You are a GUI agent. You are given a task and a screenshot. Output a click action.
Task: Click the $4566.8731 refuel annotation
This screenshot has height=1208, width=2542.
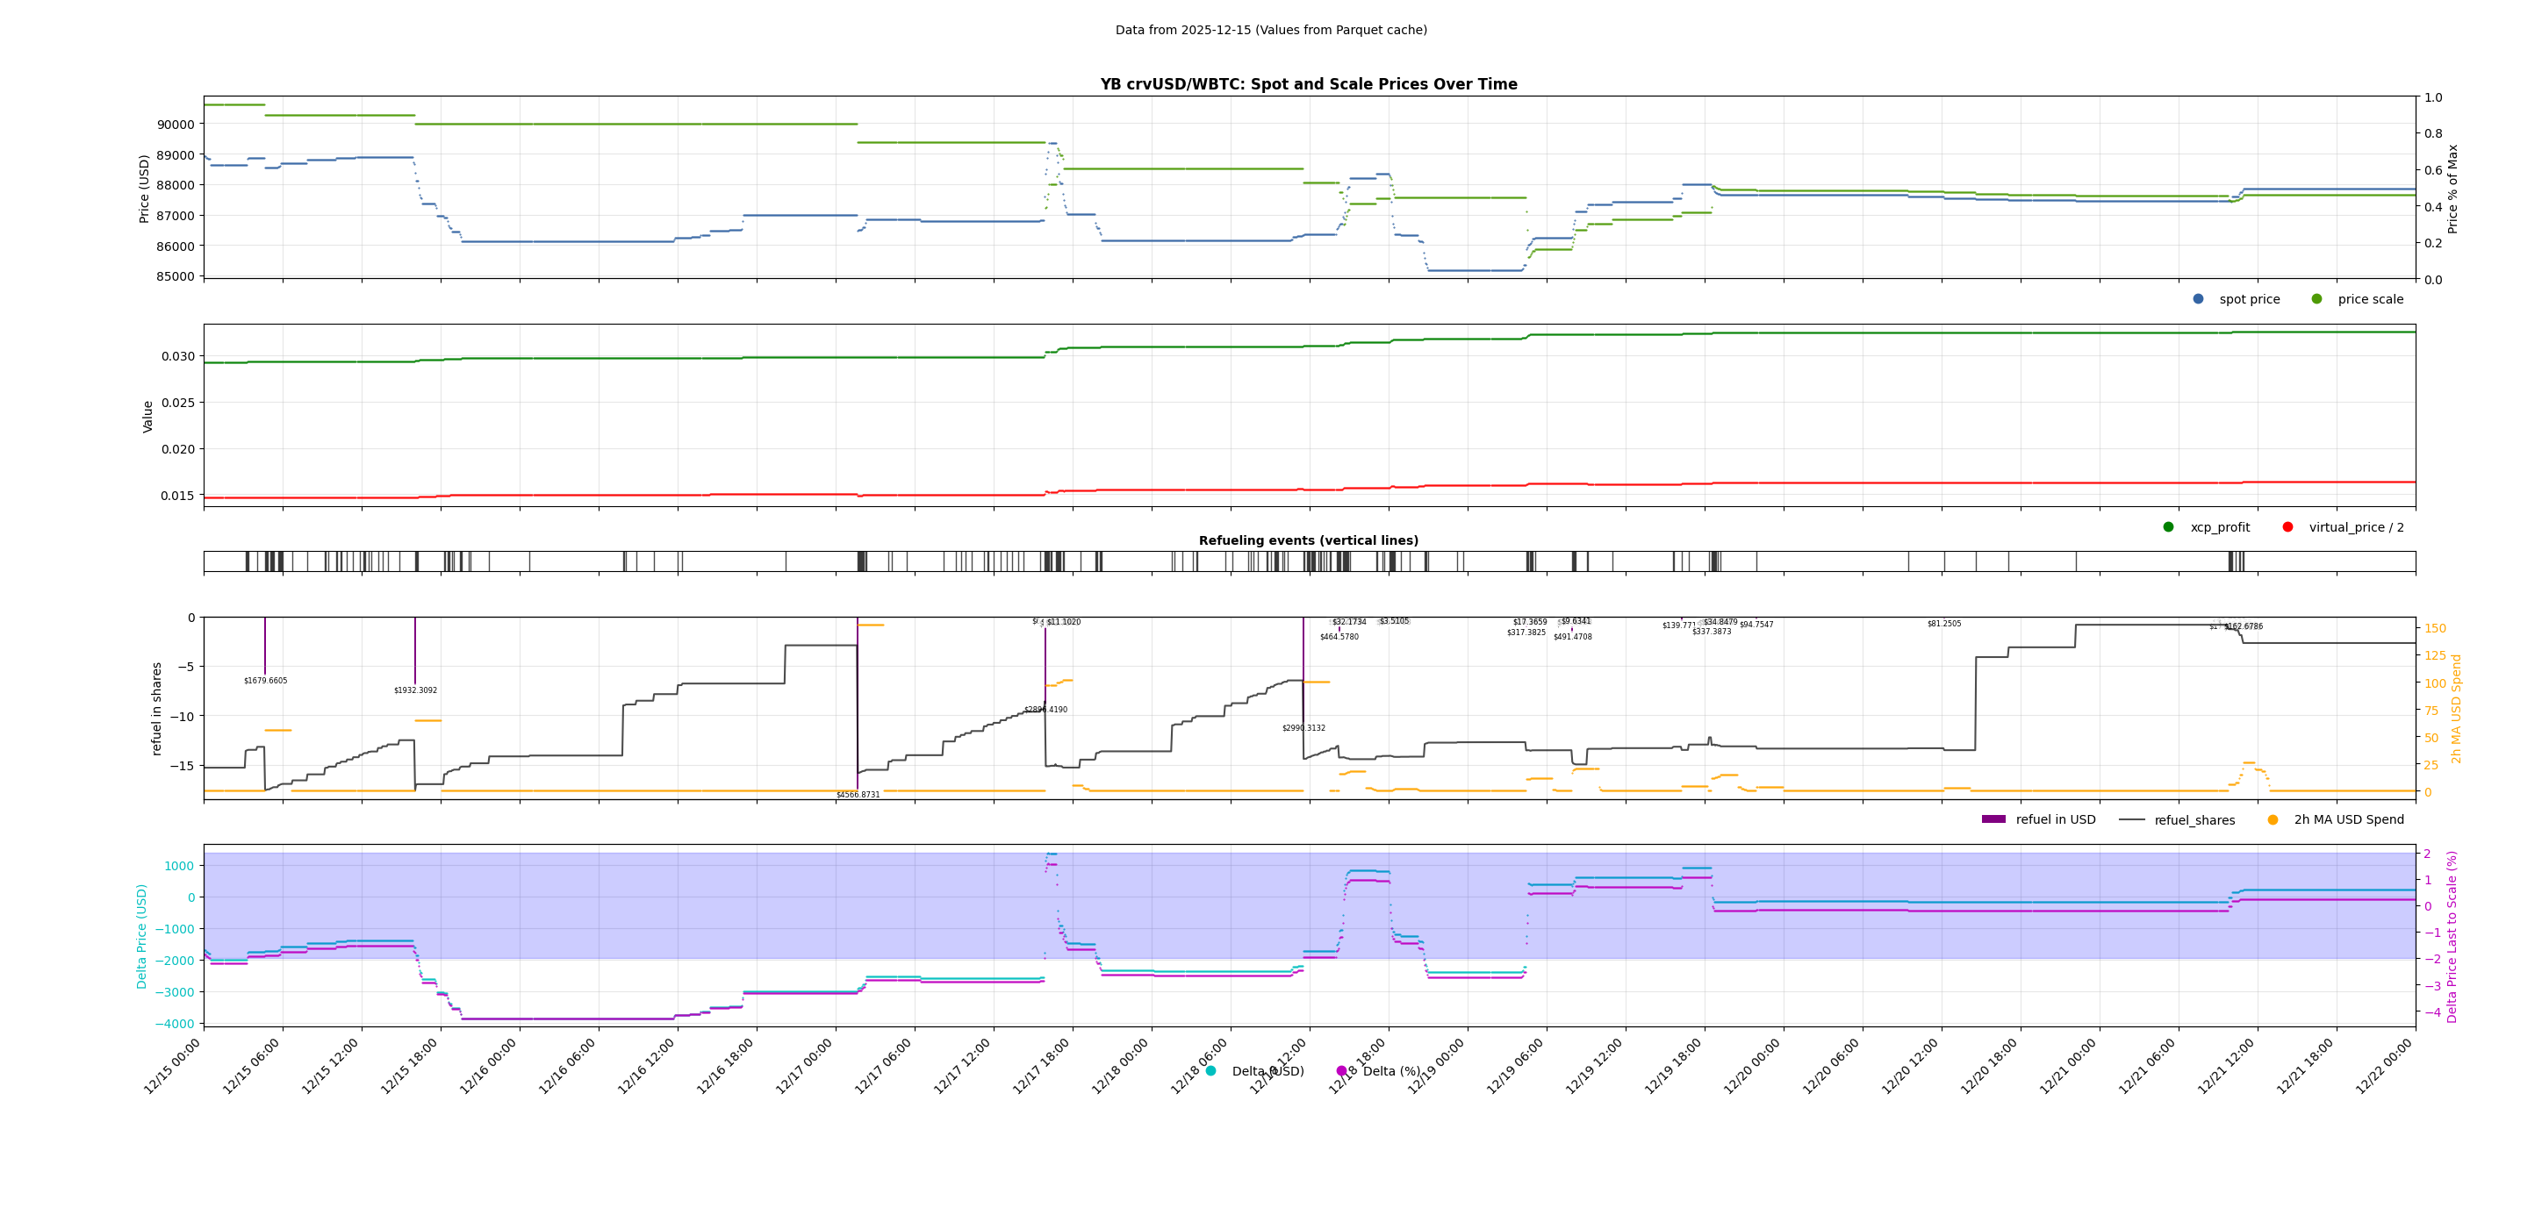858,795
